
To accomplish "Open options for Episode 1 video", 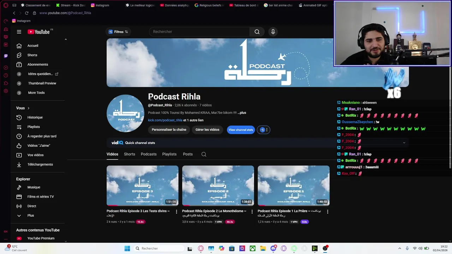I will coord(327,212).
